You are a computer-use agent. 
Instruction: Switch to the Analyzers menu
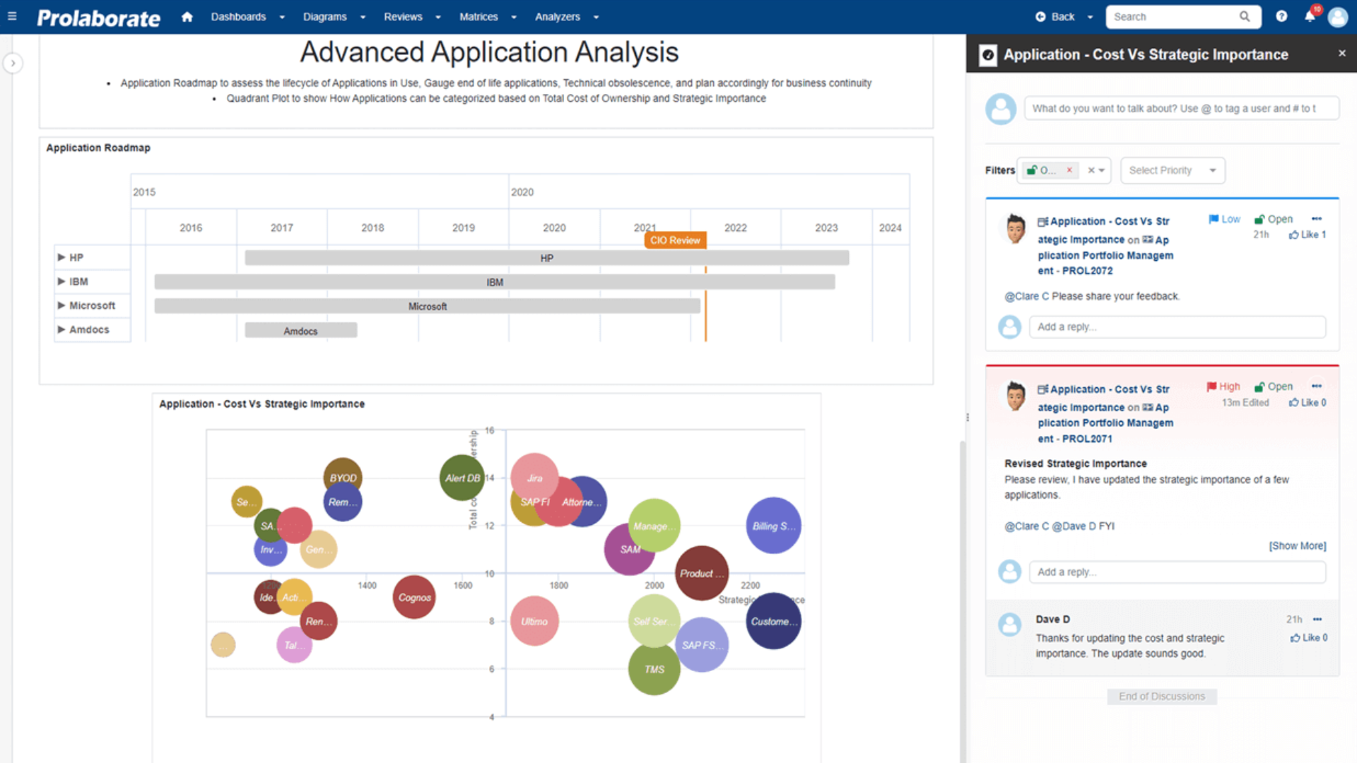coord(558,16)
